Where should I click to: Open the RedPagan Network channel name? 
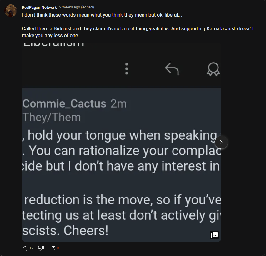tap(39, 7)
